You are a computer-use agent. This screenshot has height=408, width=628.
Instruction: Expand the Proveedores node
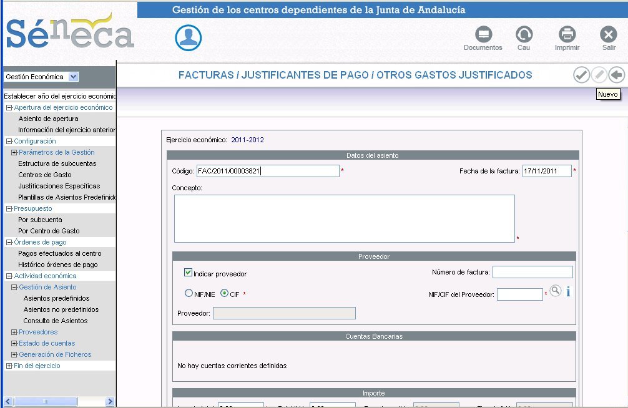pos(14,332)
